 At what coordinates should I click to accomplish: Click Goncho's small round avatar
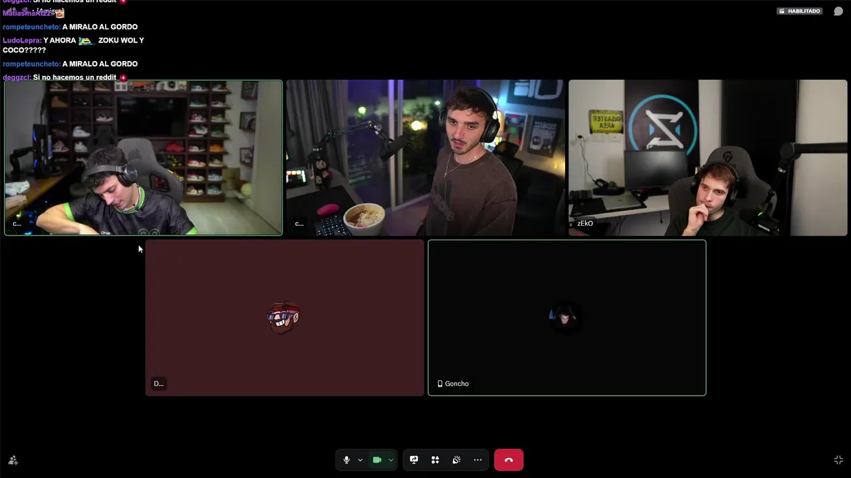click(565, 317)
